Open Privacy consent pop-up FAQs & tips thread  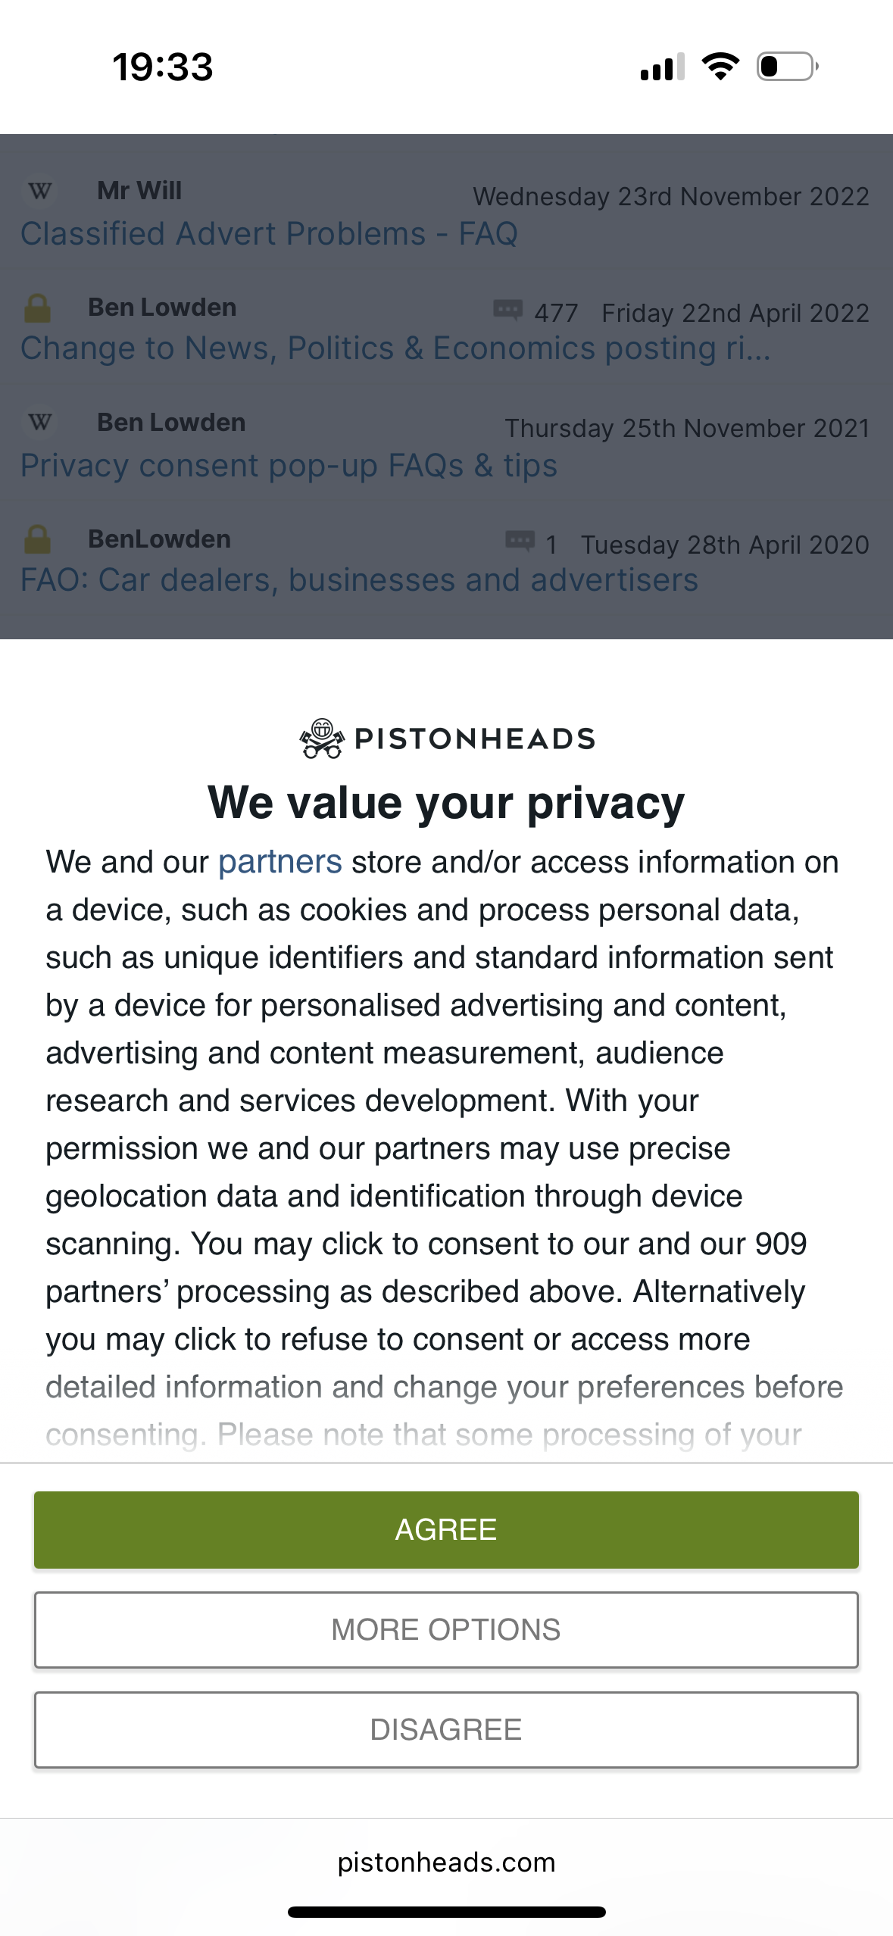pyautogui.click(x=289, y=465)
